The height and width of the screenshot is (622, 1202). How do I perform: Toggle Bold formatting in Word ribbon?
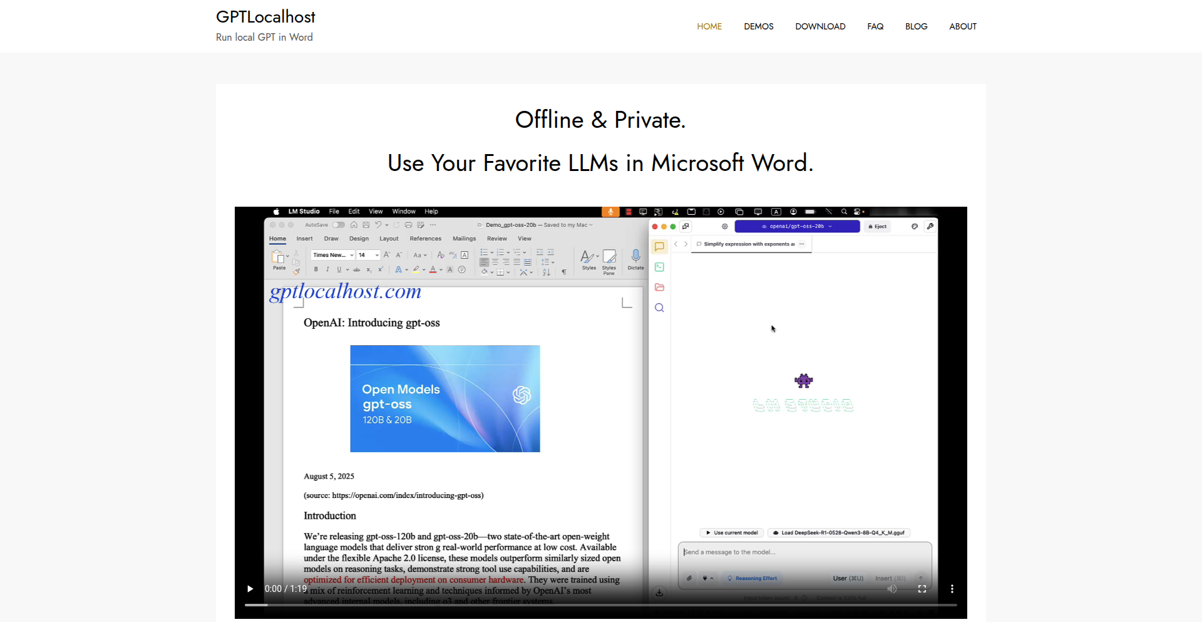coord(316,269)
